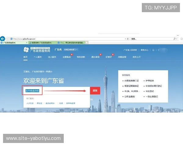Open the 申(换、补)领身... service link
This screenshot has width=183, height=146.
(132, 91)
